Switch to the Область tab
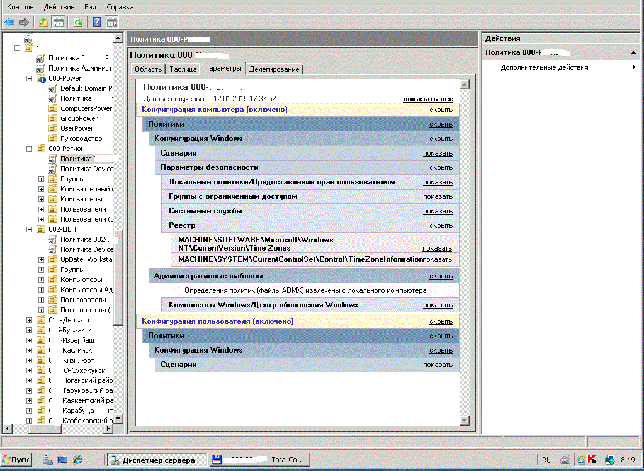Image resolution: width=644 pixels, height=471 pixels. pyautogui.click(x=149, y=69)
